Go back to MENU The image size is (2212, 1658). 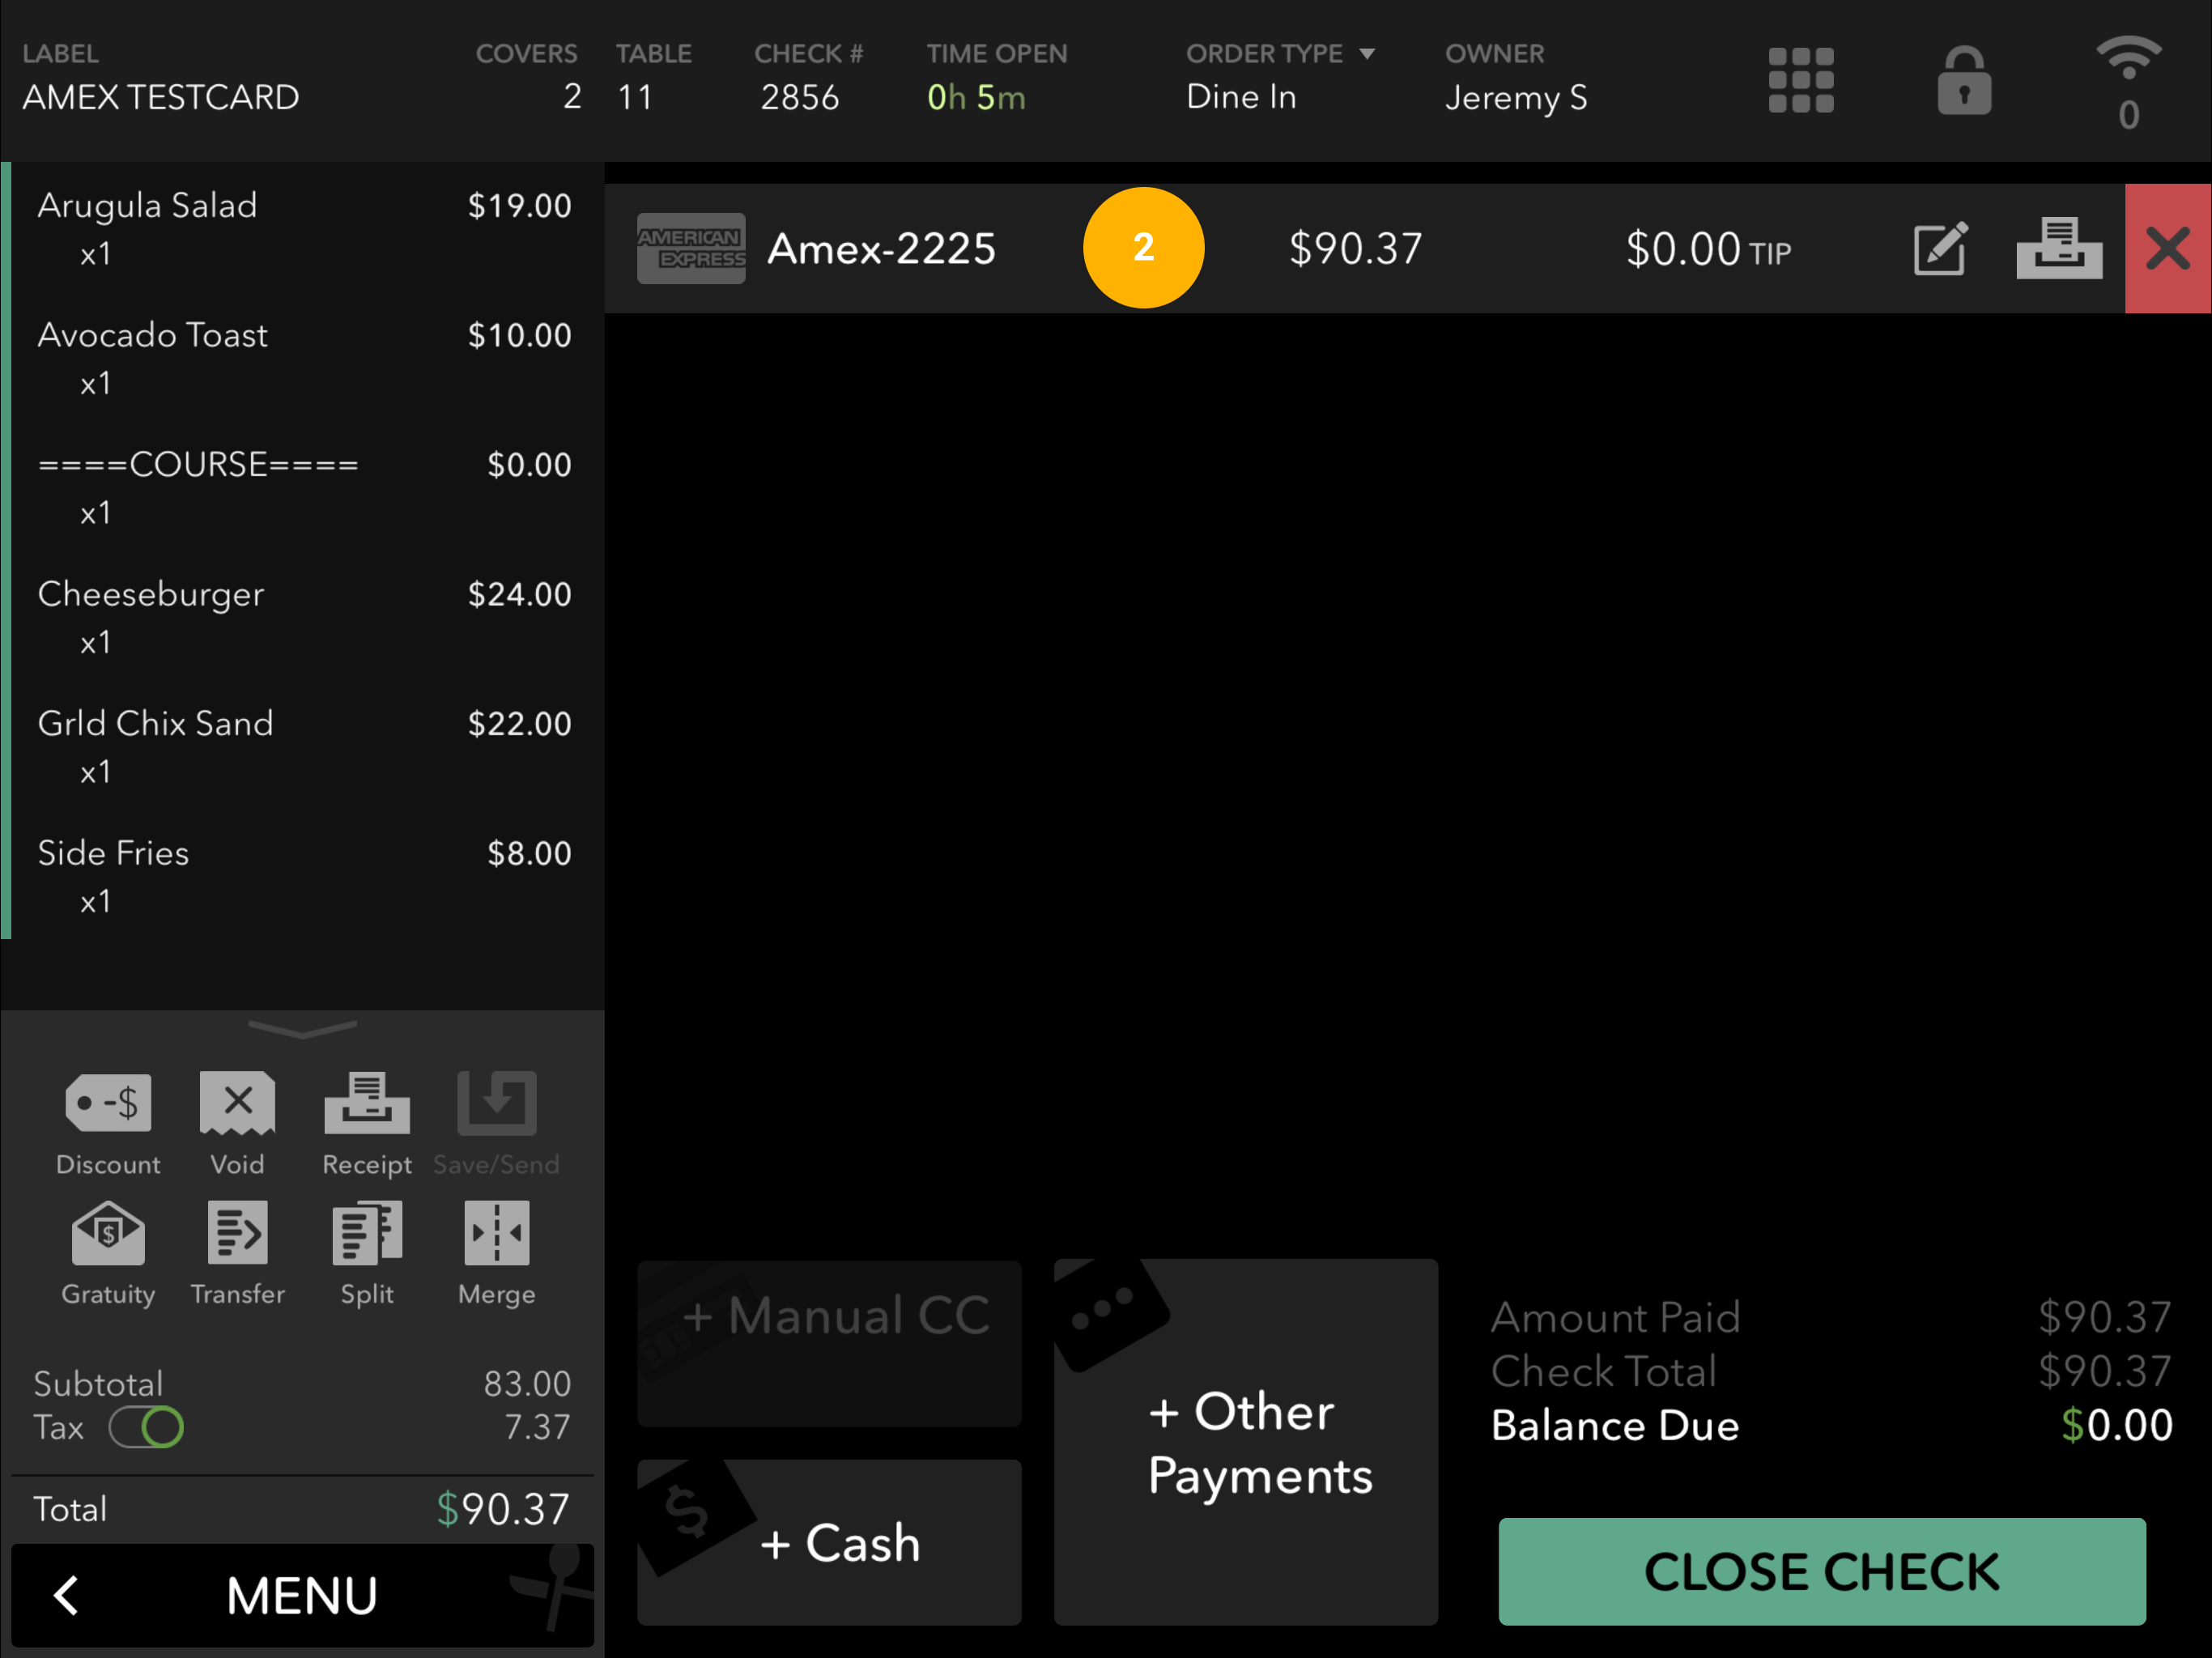click(302, 1595)
